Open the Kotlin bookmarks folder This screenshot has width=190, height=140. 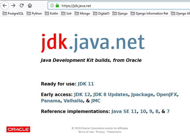[51, 13]
